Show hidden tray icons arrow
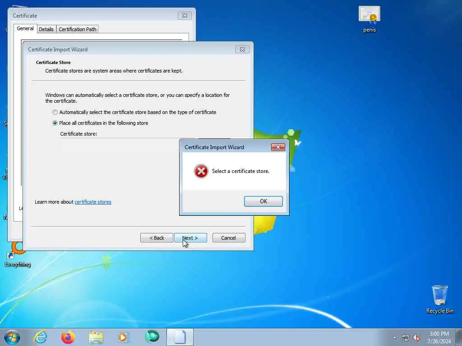The image size is (462, 346). point(394,338)
